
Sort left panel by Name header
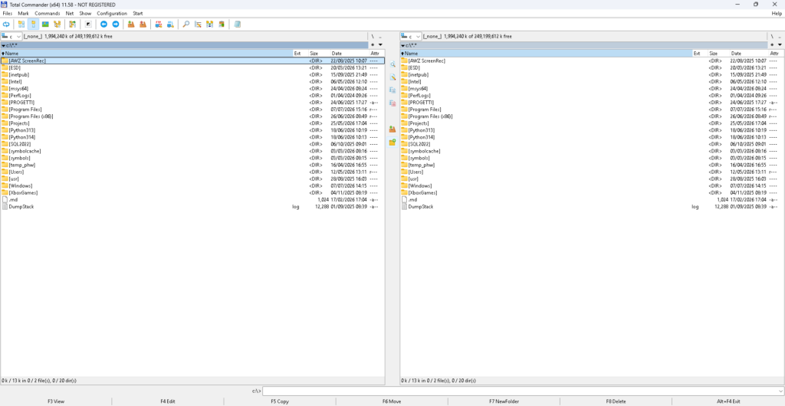point(146,53)
